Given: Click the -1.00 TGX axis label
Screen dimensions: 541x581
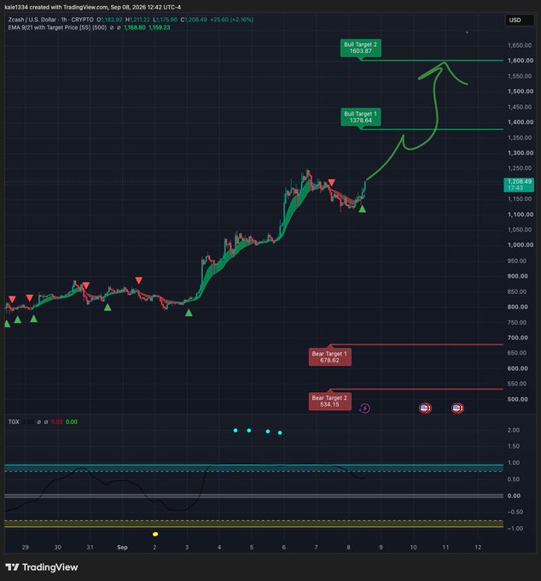Looking at the screenshot, I should (515, 528).
